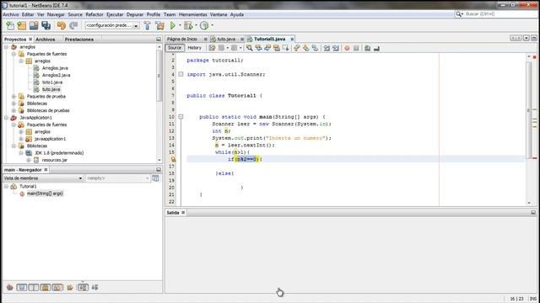The height and width of the screenshot is (303, 540).
Task: Click the Comment editor toolbar icon
Action: point(368,48)
